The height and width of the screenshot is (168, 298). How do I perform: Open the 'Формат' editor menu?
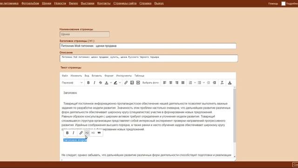click(x=109, y=76)
